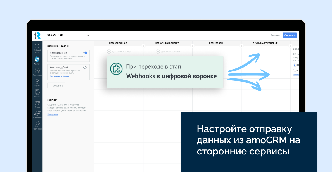Select the Принимают решение column header

265,43
